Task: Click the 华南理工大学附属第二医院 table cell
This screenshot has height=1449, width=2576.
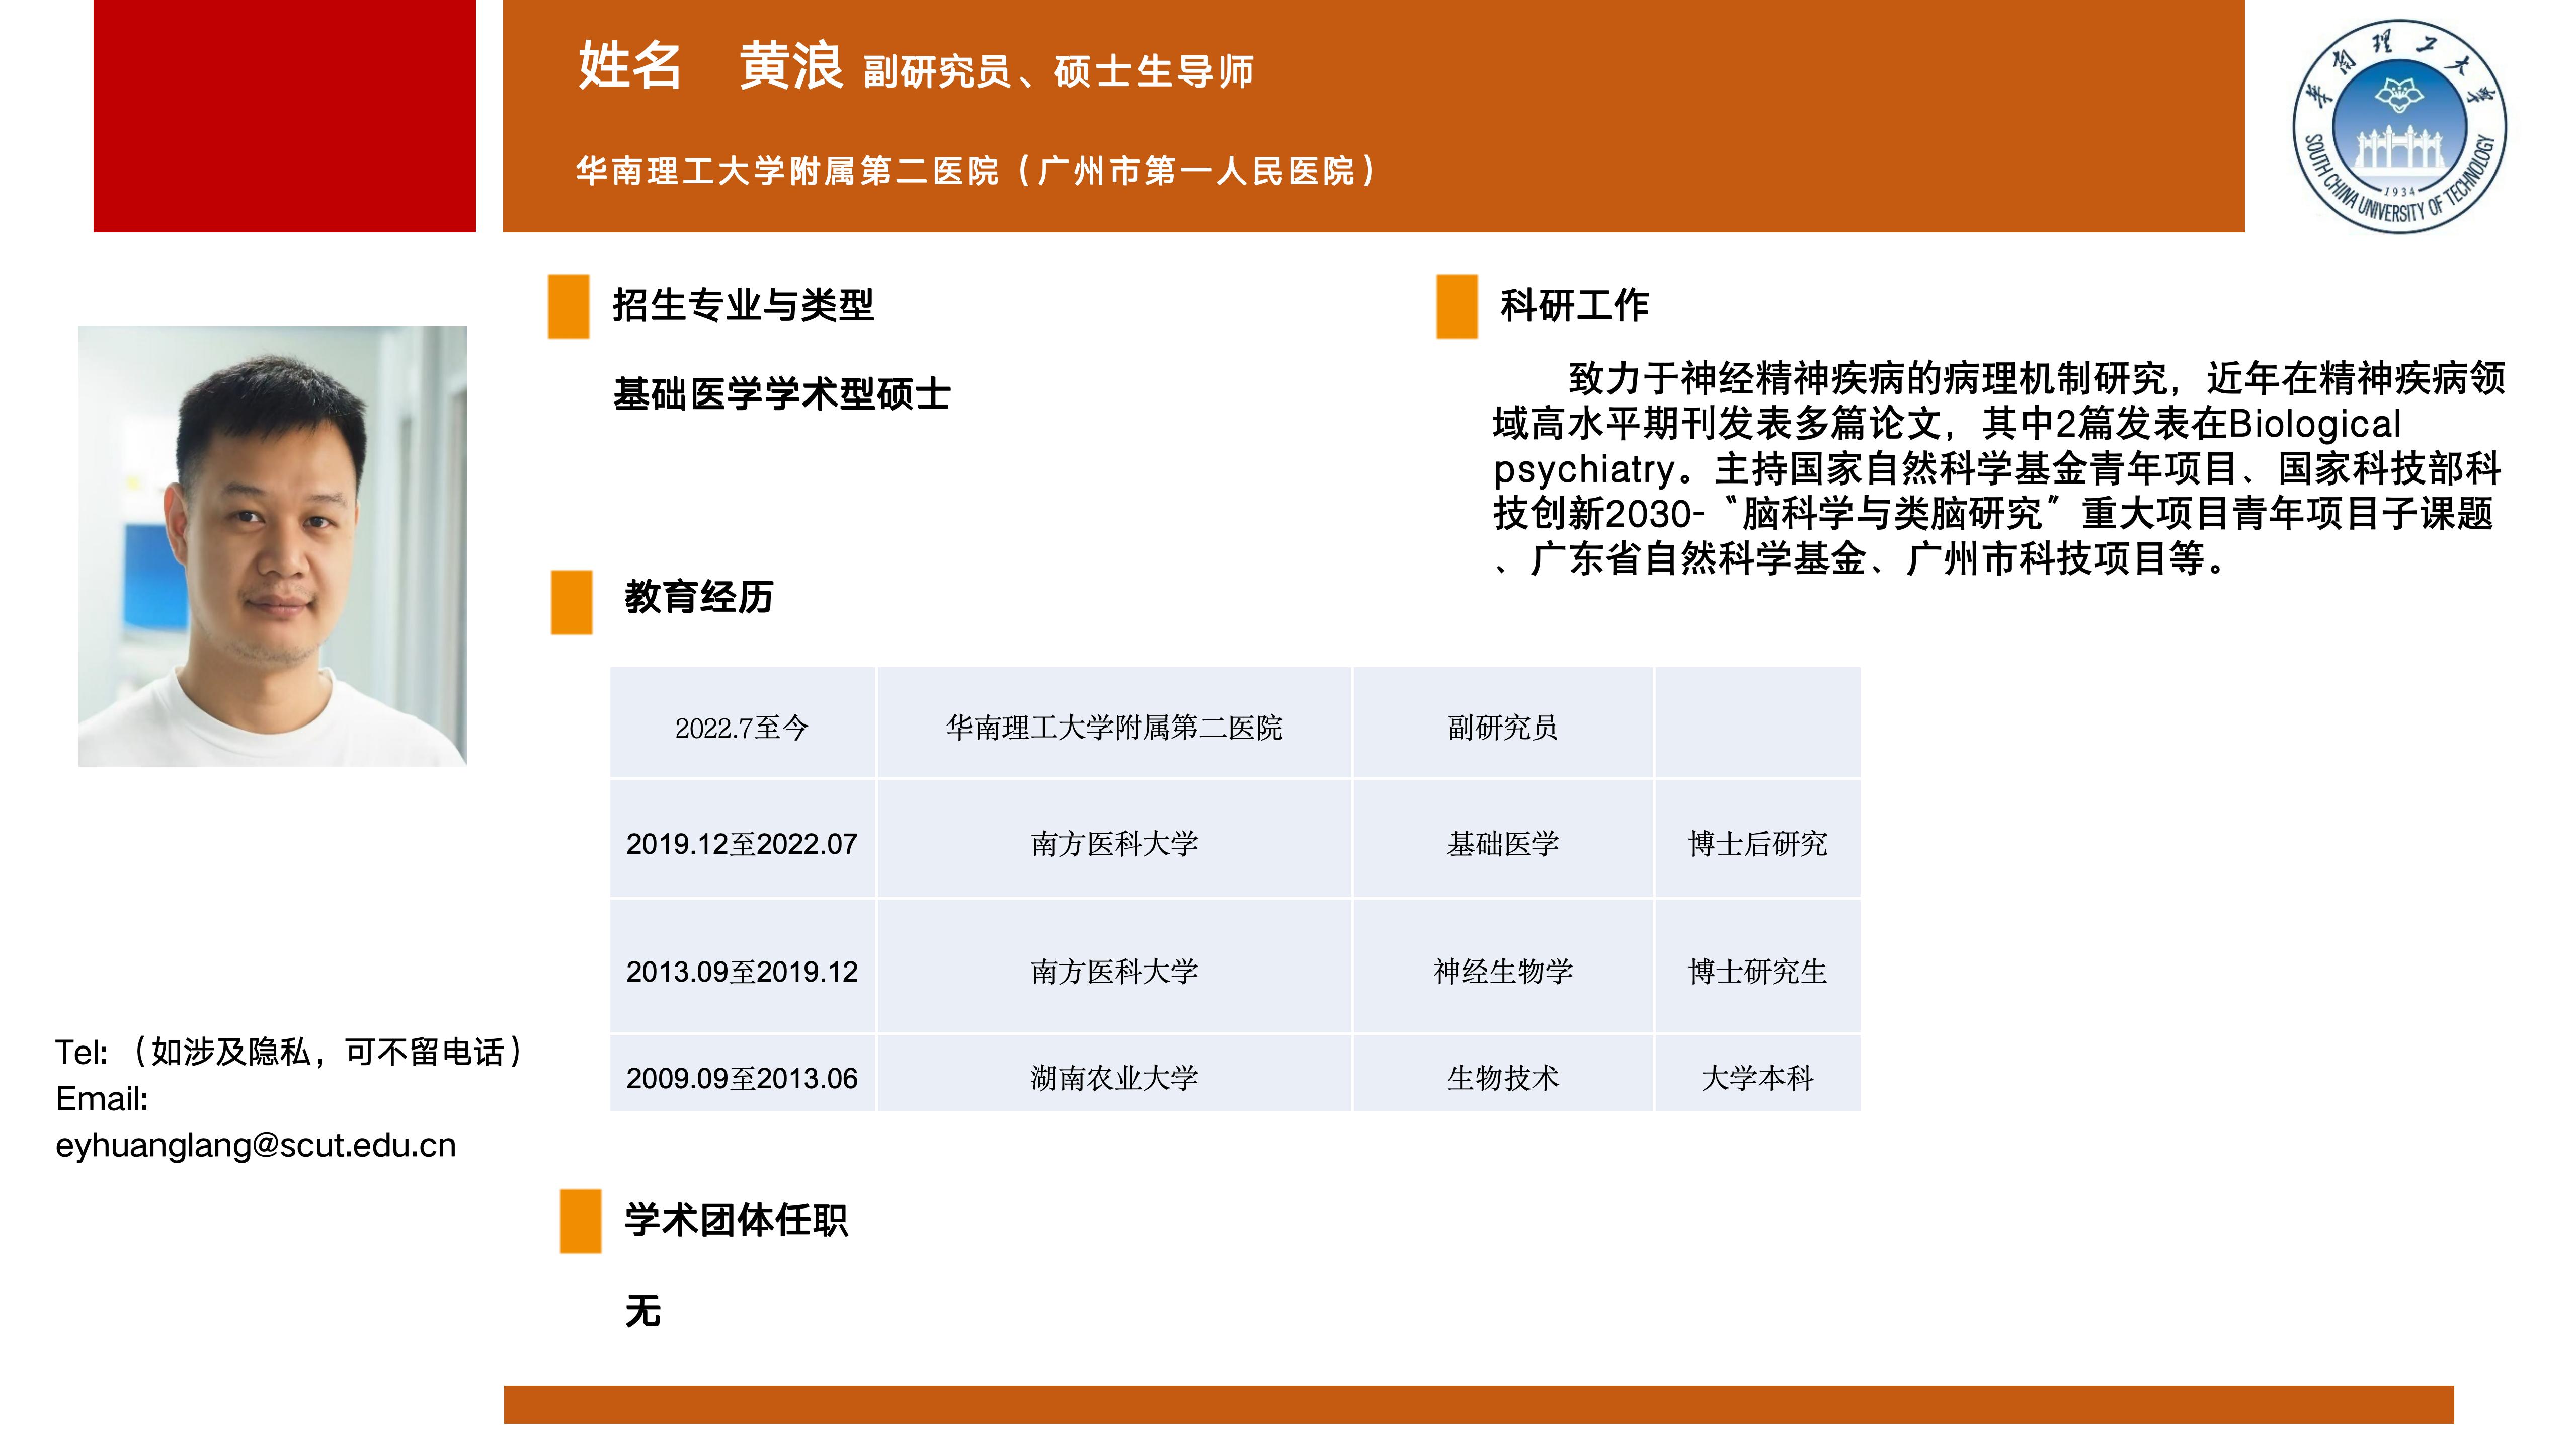Action: 1114,727
